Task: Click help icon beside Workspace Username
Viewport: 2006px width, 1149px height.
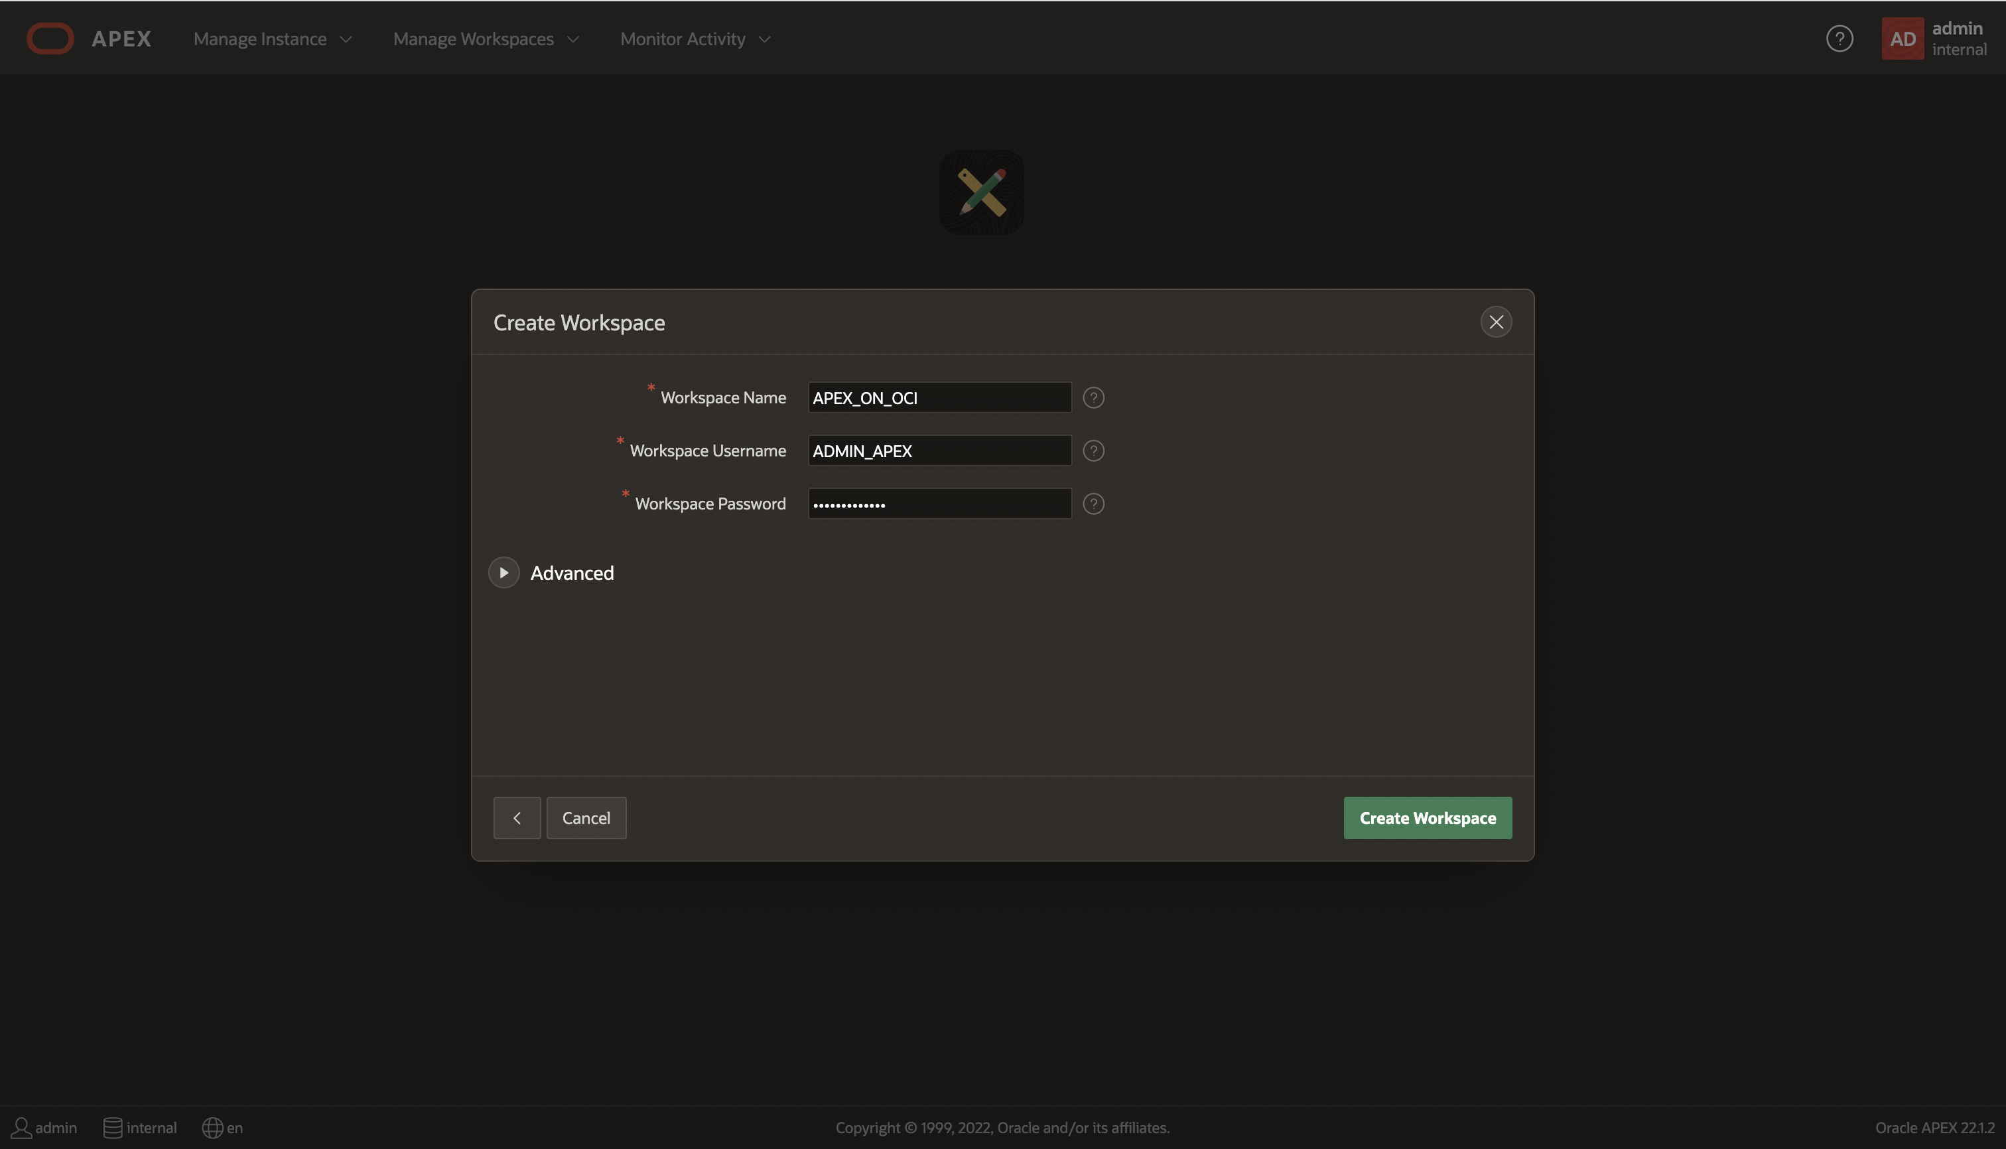Action: coord(1093,450)
